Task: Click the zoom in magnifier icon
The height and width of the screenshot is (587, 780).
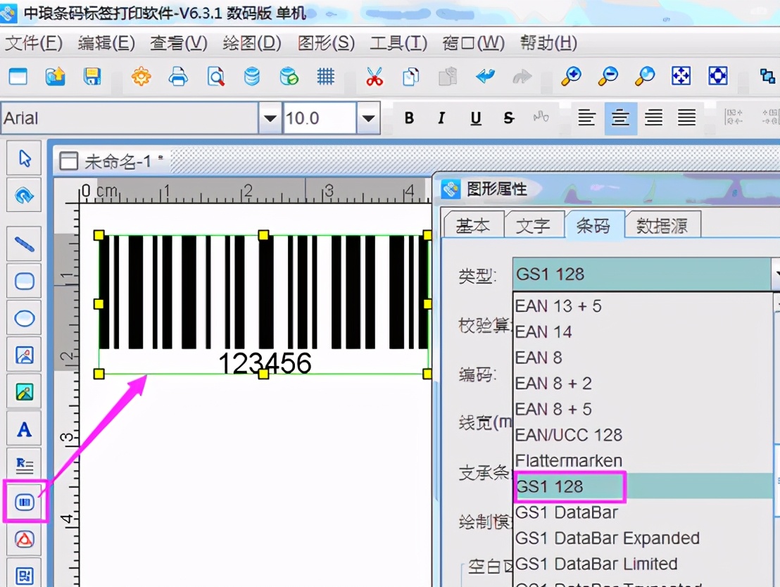Action: tap(572, 76)
